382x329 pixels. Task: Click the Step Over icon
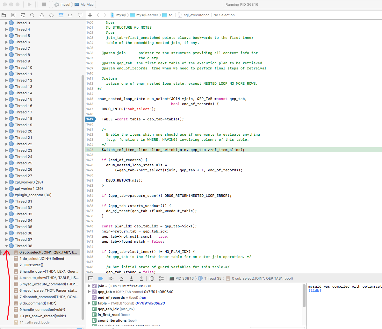point(121,278)
